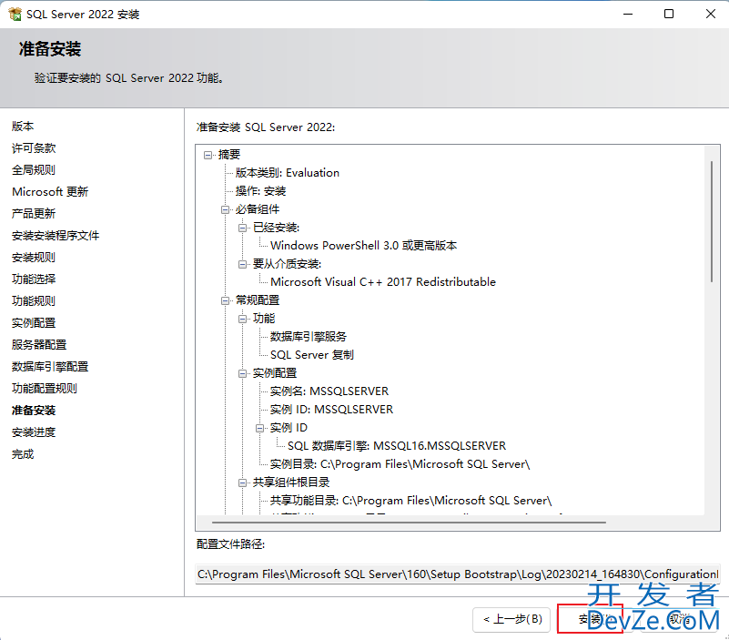Collapse the 摘要 root node
The width and height of the screenshot is (729, 640).
[x=208, y=155]
